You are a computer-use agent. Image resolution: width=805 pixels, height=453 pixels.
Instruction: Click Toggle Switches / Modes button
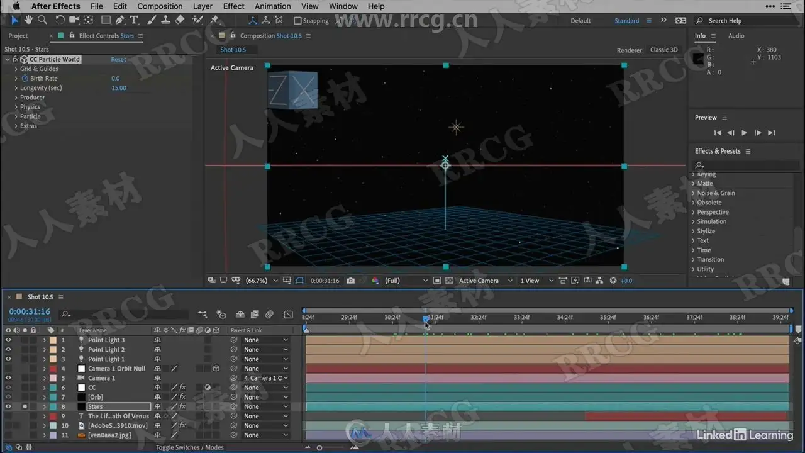189,447
